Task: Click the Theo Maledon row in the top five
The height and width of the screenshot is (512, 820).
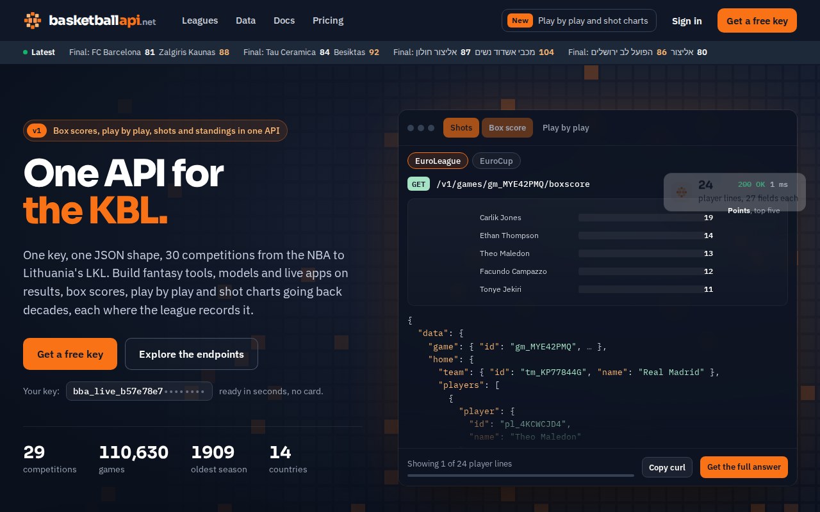Action: click(596, 253)
